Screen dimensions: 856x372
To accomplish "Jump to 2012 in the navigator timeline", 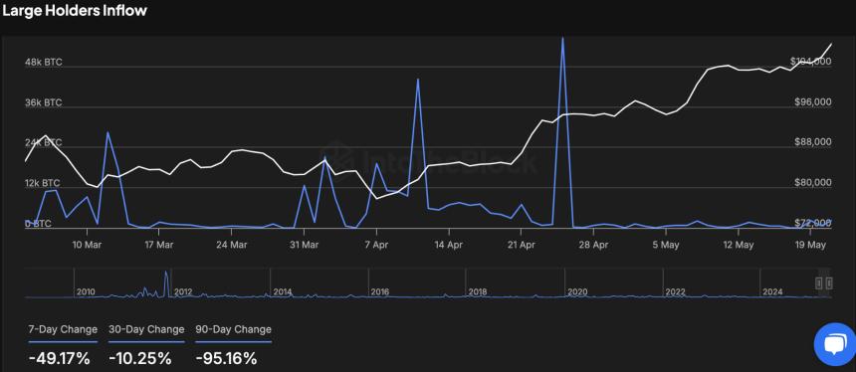I will coord(183,291).
